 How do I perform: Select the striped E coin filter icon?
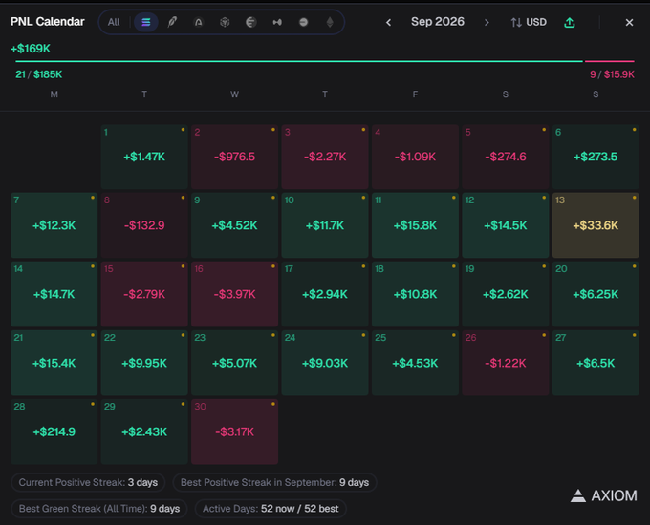pos(250,22)
